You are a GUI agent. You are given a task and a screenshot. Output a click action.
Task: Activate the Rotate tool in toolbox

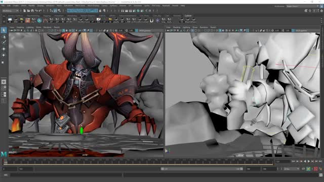click(4, 55)
